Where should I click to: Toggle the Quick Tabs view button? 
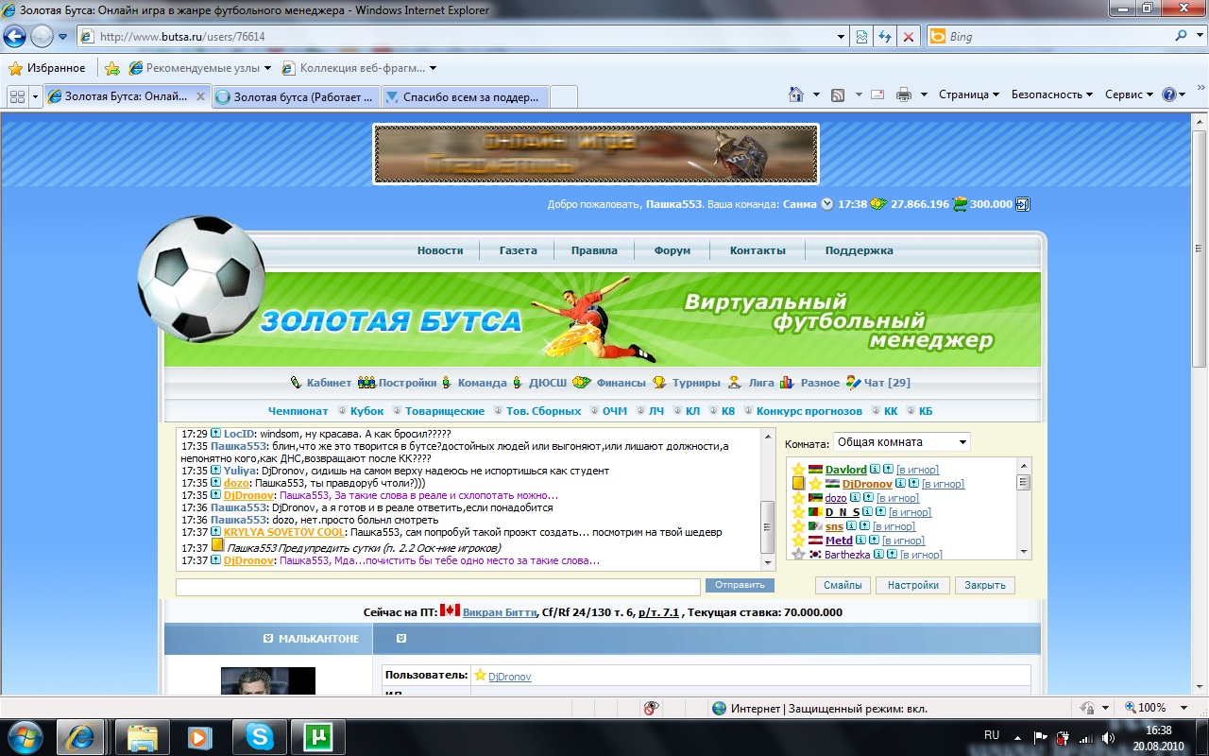(x=17, y=96)
